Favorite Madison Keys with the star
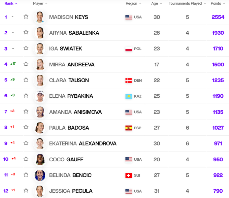The width and height of the screenshot is (229, 198). tap(26, 16)
